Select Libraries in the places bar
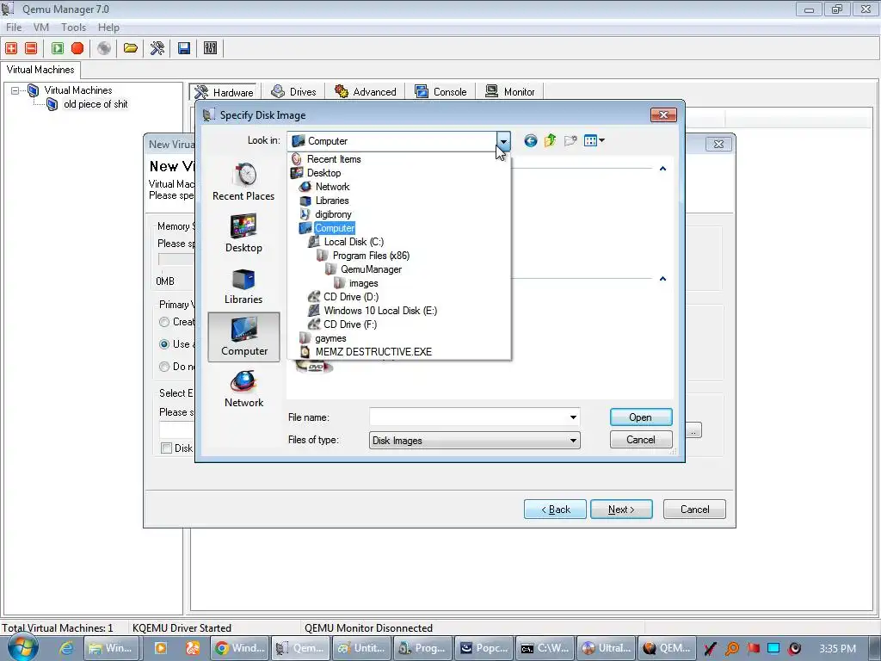 click(x=243, y=286)
